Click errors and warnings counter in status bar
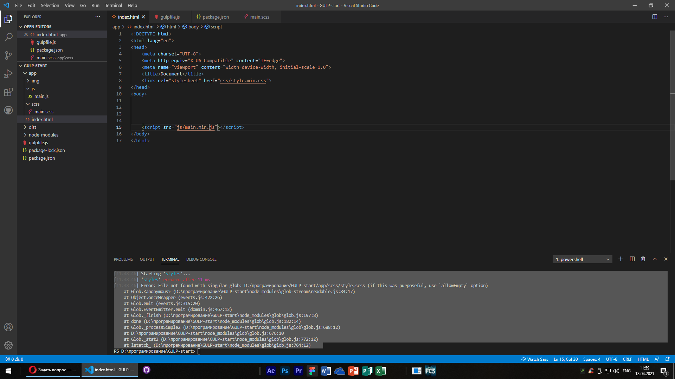The width and height of the screenshot is (675, 379). tap(14, 359)
